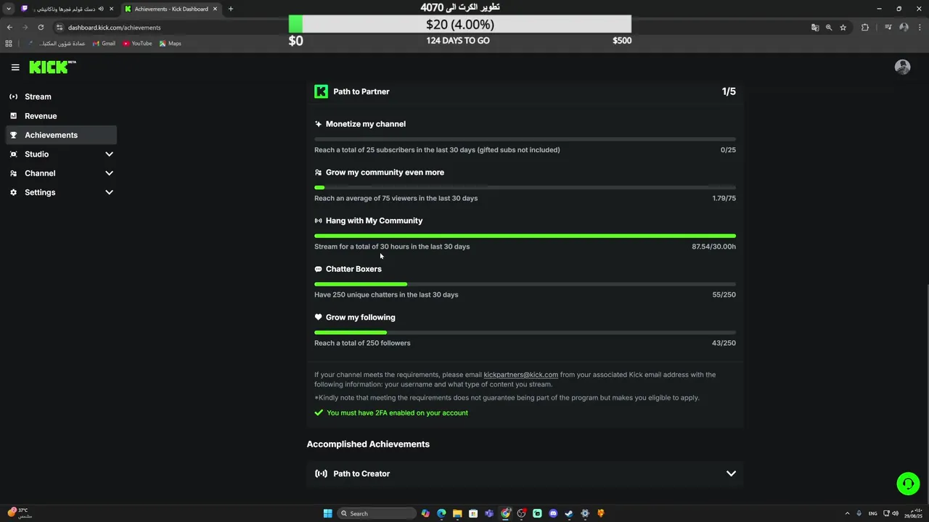The height and width of the screenshot is (522, 929).
Task: Open a new browser tab
Action: [231, 9]
